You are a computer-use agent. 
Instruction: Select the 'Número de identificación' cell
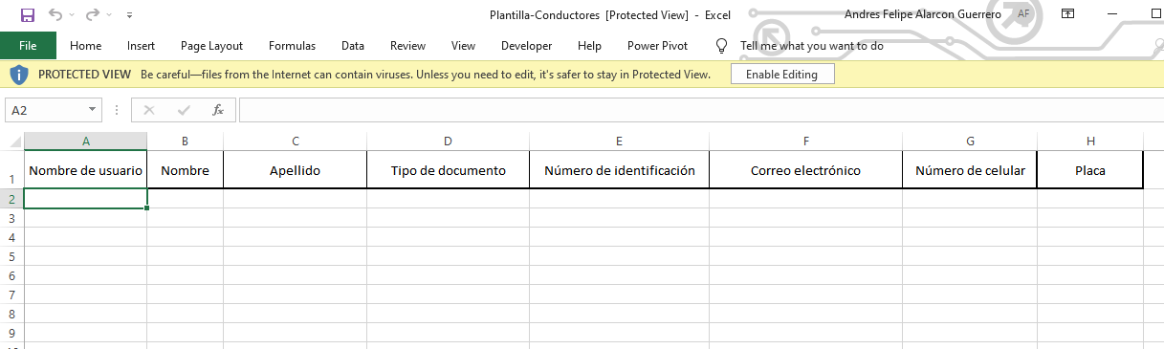(619, 170)
